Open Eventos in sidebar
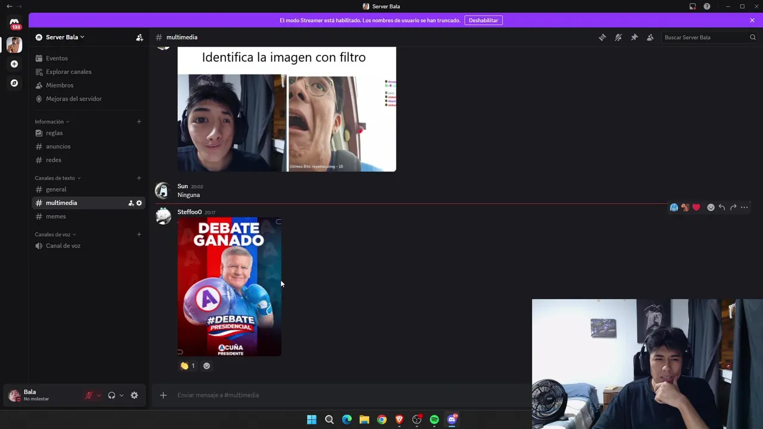This screenshot has height=429, width=763. (88, 58)
